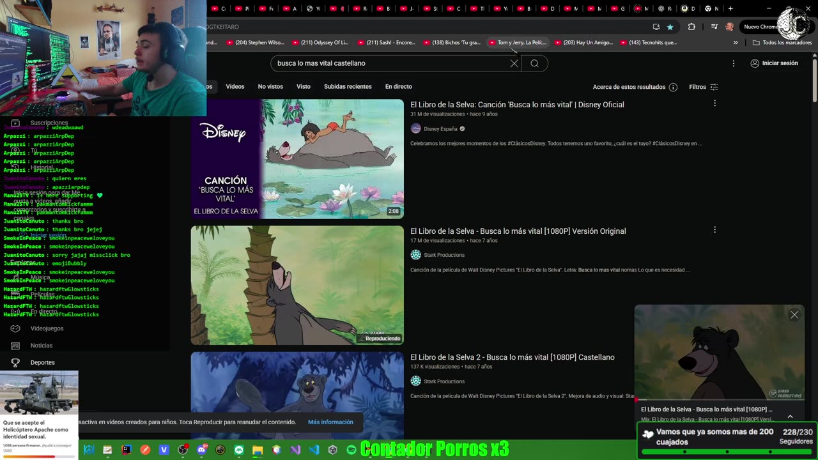Screen dimensions: 818x460
Task: Open YouTube settings three-dot menu beside Iniciar sesión
Action: (x=734, y=63)
